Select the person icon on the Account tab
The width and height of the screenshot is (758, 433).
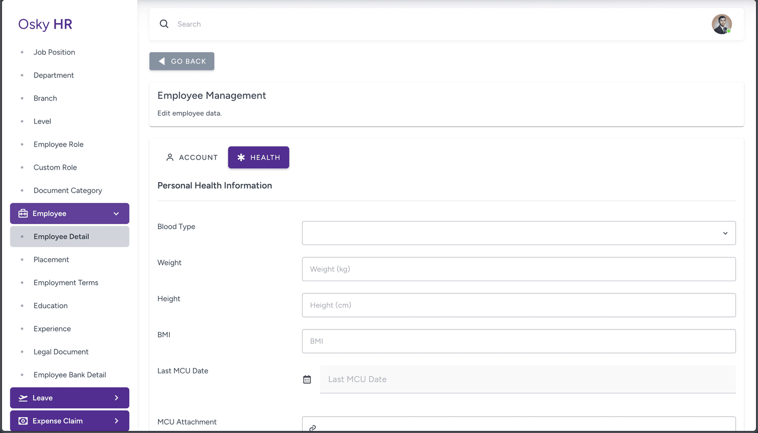click(x=170, y=157)
